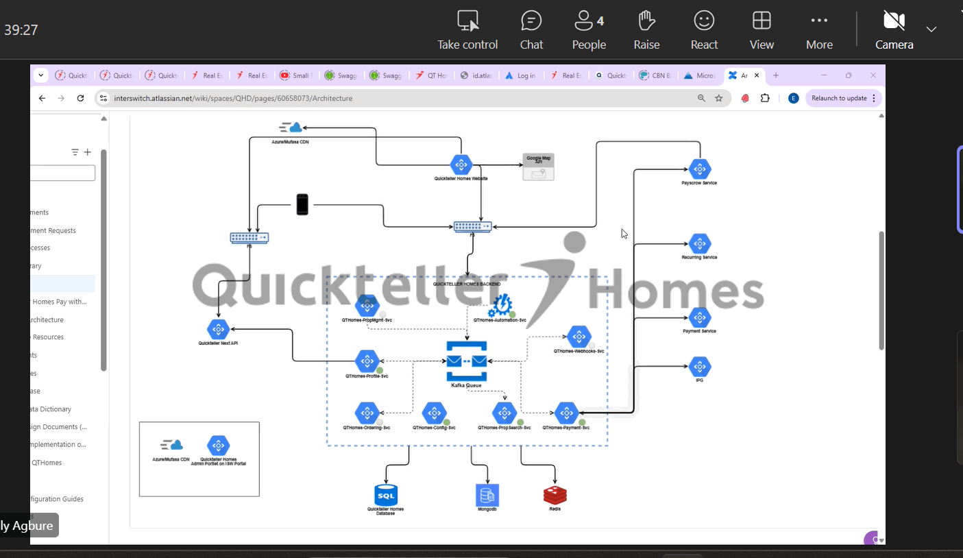Click the page's vertical scrollbar

pyautogui.click(x=881, y=288)
